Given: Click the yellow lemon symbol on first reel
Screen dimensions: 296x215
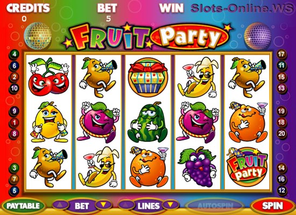Looking at the screenshot, I should click(49, 122).
